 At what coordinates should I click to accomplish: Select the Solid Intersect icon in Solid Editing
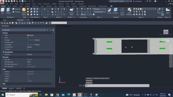click(x=31, y=14)
